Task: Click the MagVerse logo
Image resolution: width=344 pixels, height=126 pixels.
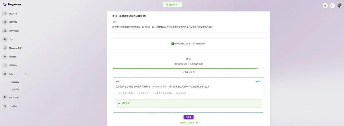Action: (x=12, y=4)
